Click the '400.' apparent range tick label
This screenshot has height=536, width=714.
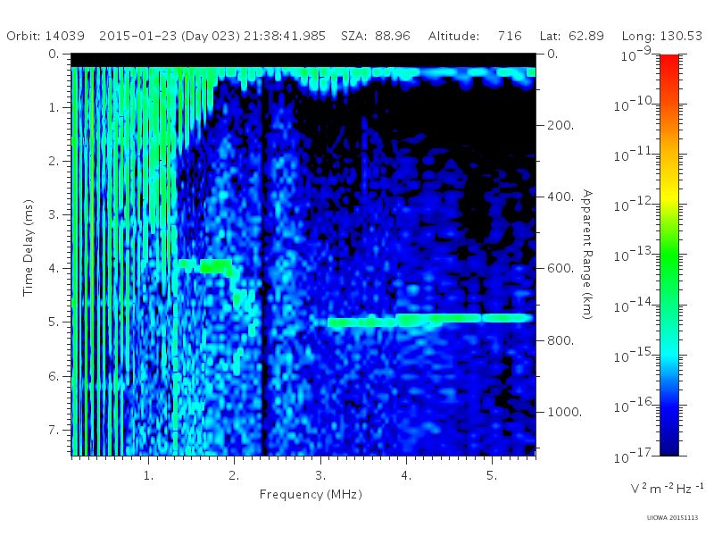560,197
